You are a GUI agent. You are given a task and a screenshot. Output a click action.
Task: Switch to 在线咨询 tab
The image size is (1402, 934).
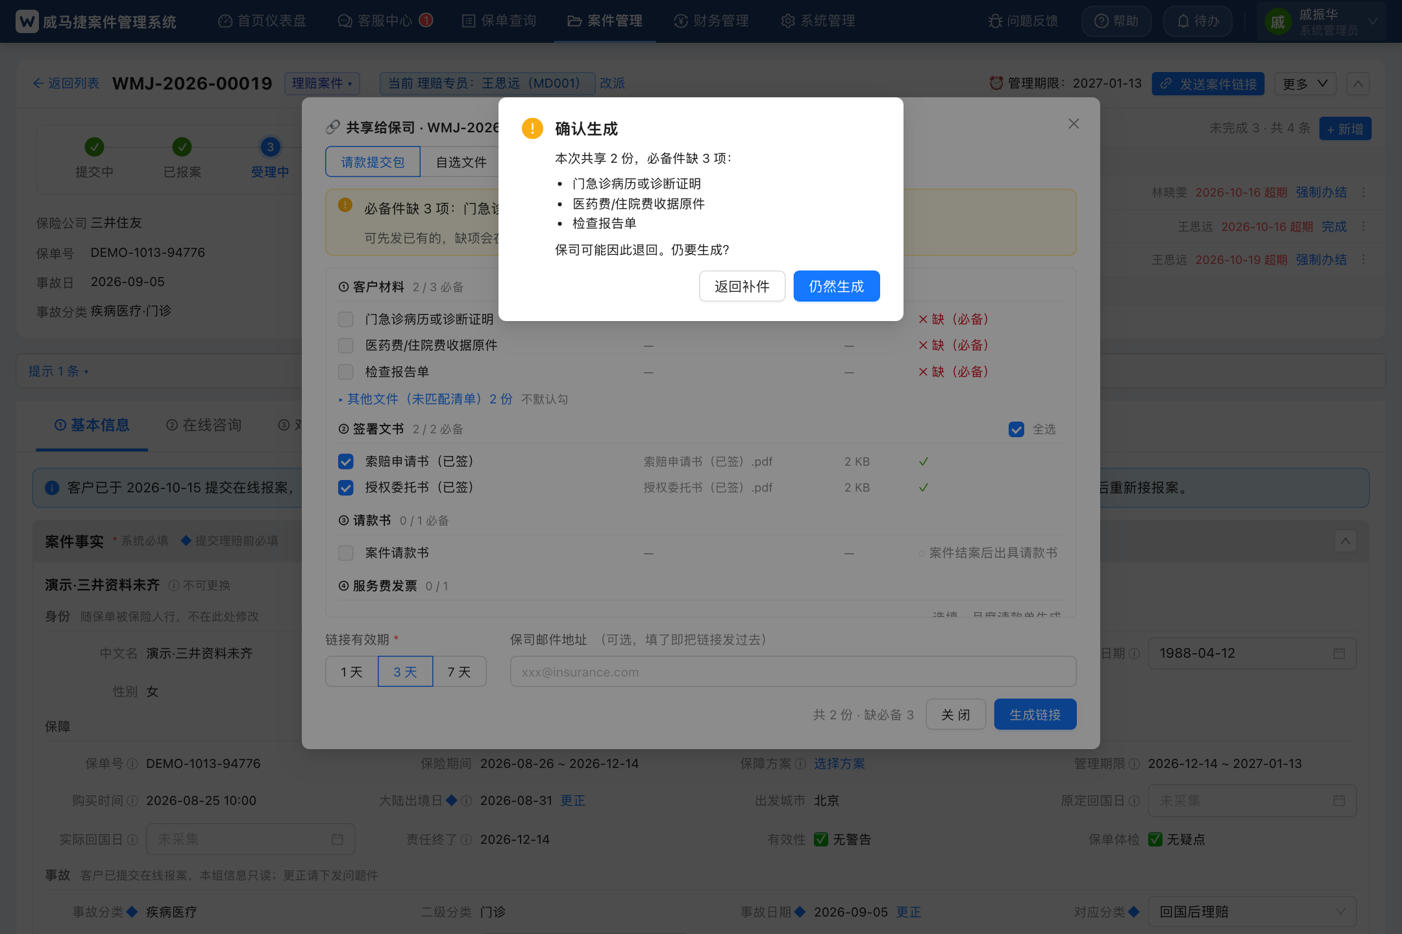coord(204,425)
